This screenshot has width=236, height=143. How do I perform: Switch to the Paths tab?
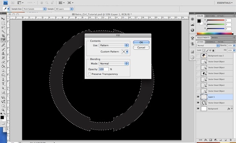click(221, 42)
